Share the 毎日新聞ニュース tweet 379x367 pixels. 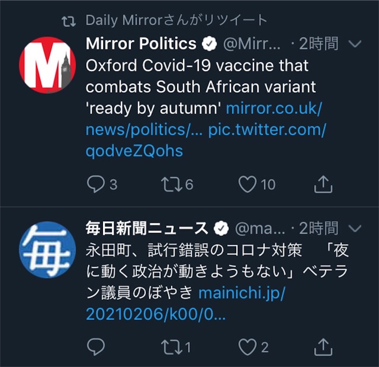(323, 347)
